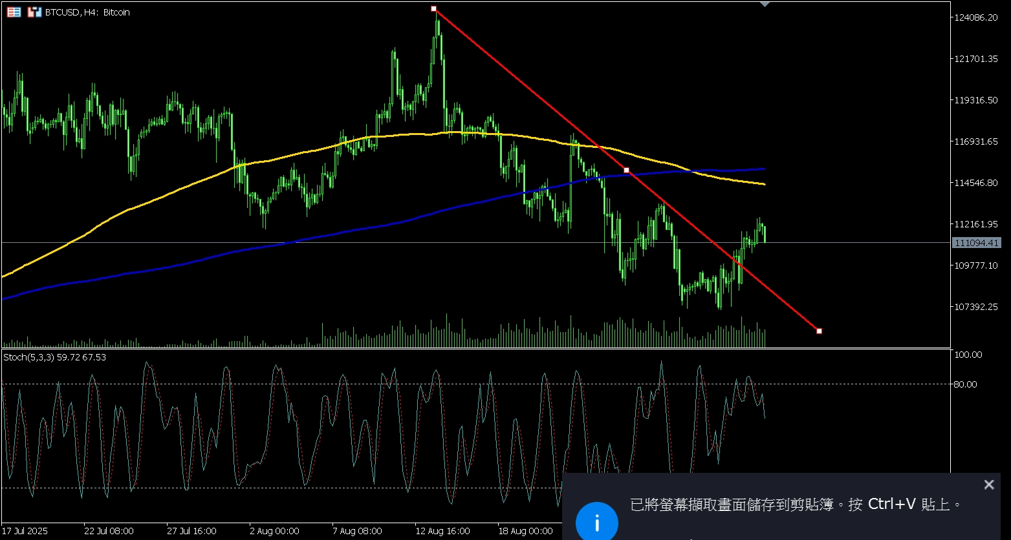Select the trendline's middle anchor point
This screenshot has height=540, width=1011.
(626, 170)
